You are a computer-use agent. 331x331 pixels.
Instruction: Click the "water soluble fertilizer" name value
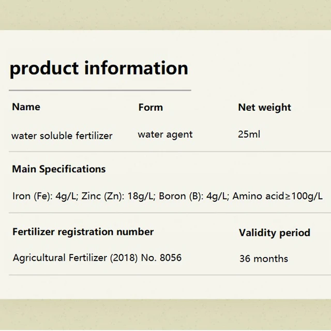62,136
